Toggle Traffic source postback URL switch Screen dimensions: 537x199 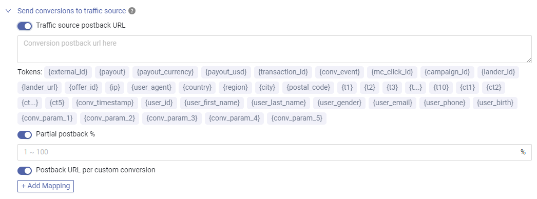pyautogui.click(x=25, y=26)
